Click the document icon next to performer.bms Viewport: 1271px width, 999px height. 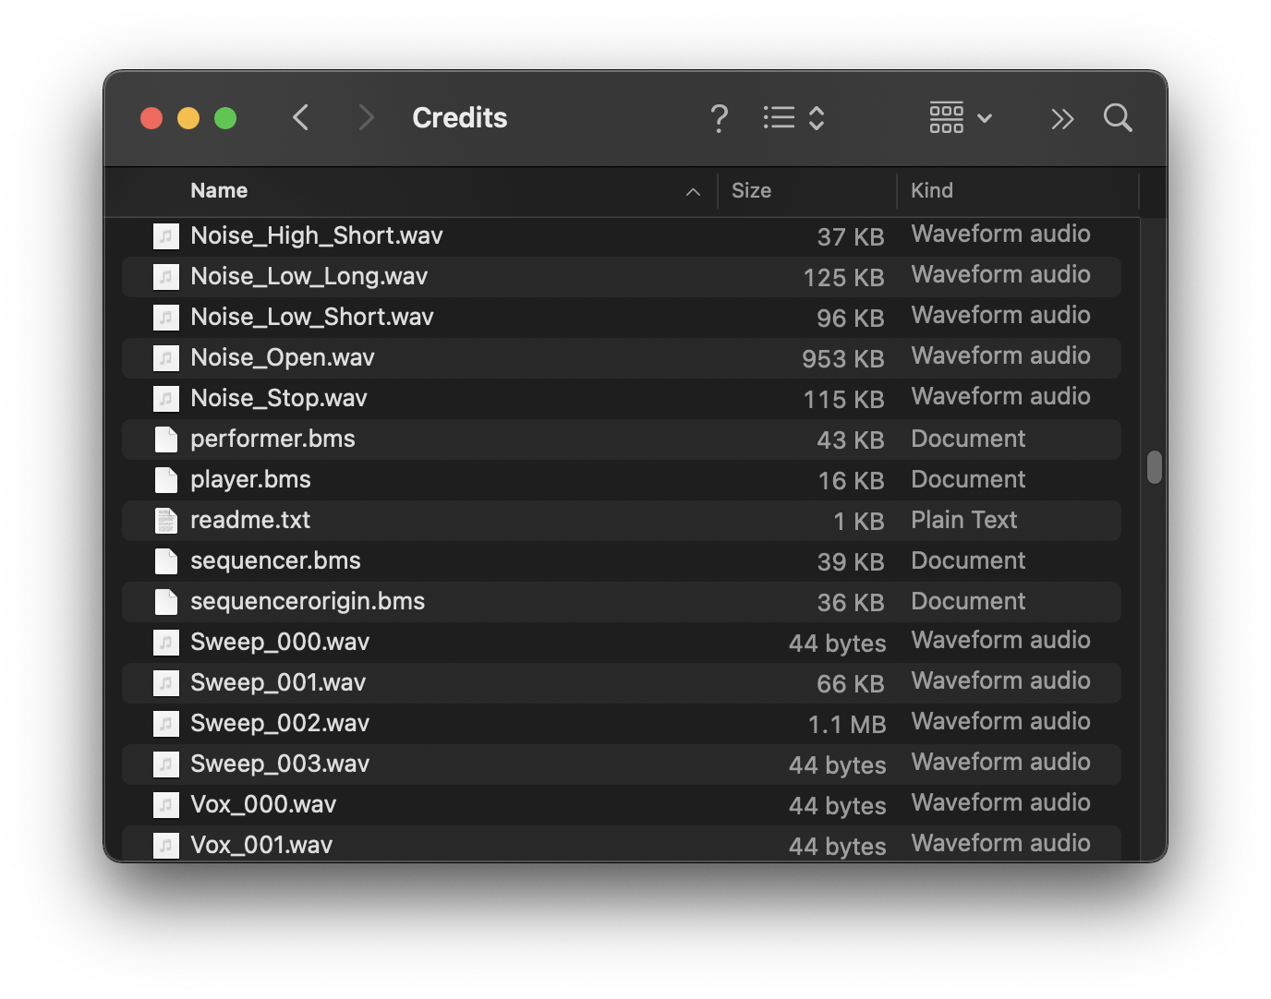point(165,439)
